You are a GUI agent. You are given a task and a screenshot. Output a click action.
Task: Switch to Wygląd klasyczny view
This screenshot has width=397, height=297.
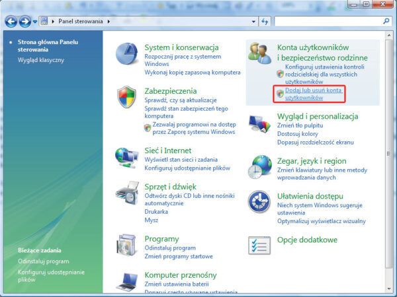pyautogui.click(x=41, y=60)
